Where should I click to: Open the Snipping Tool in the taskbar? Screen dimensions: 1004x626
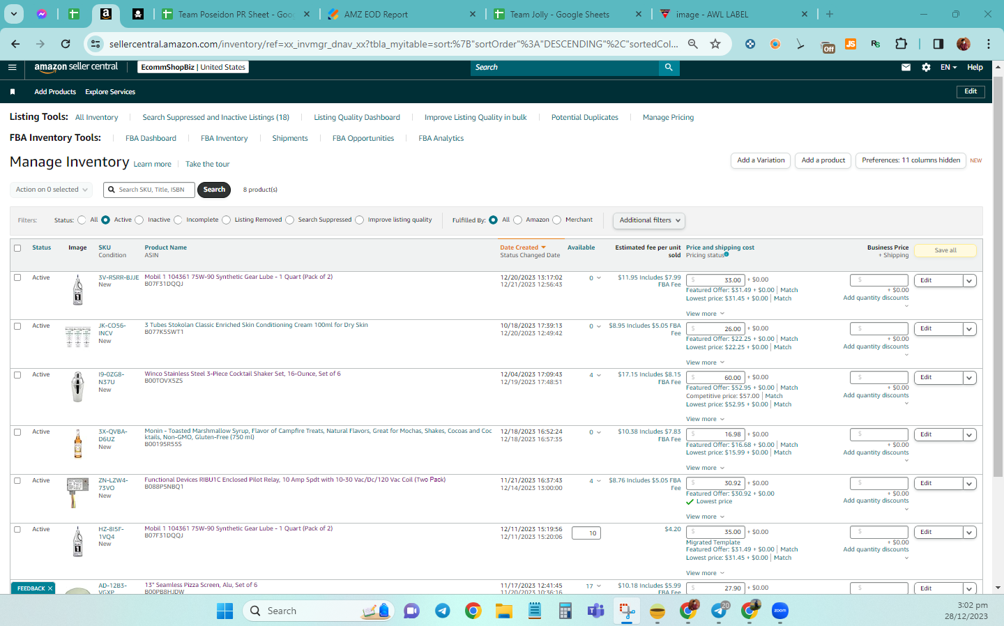click(x=627, y=611)
